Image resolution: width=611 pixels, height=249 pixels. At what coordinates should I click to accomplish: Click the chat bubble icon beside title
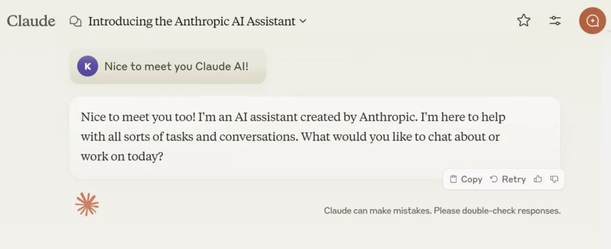click(x=76, y=21)
